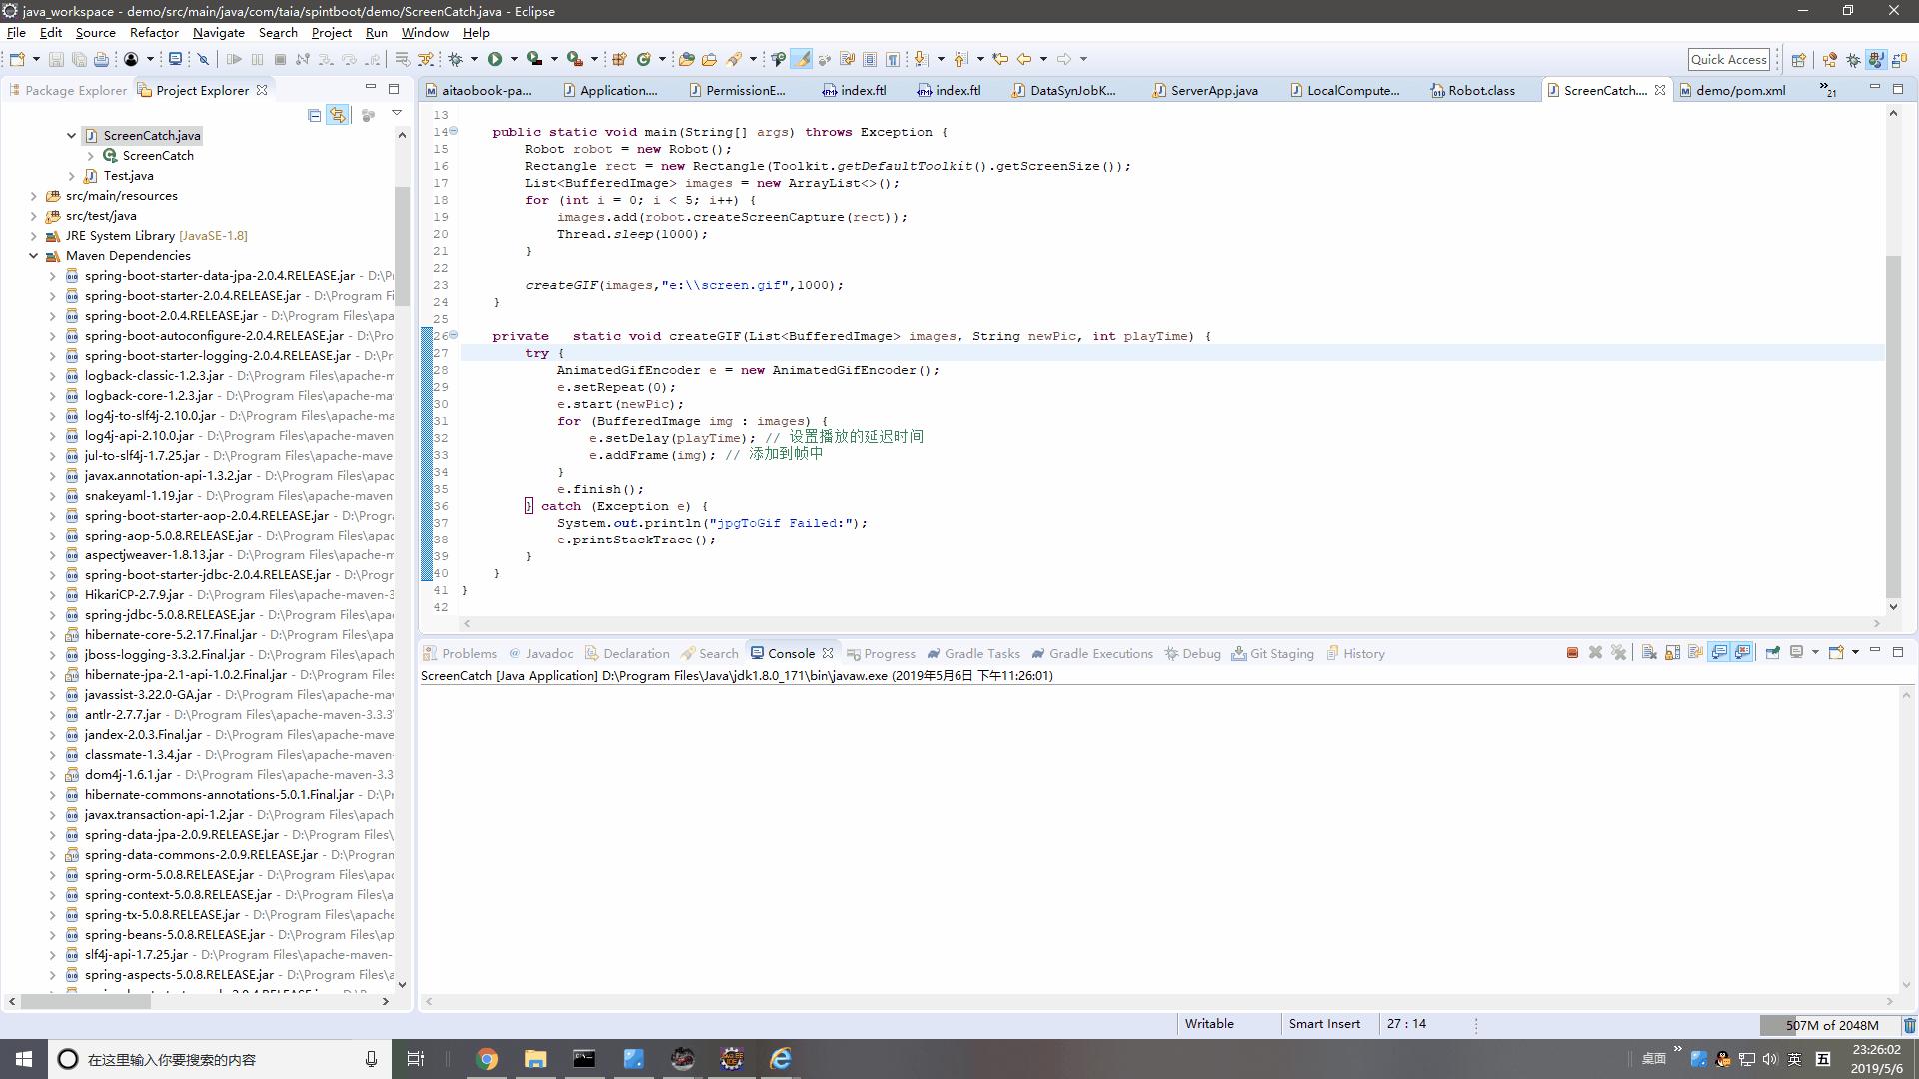Open File Explorer from taskbar
Screen dimensions: 1919x1079
pyautogui.click(x=535, y=1059)
